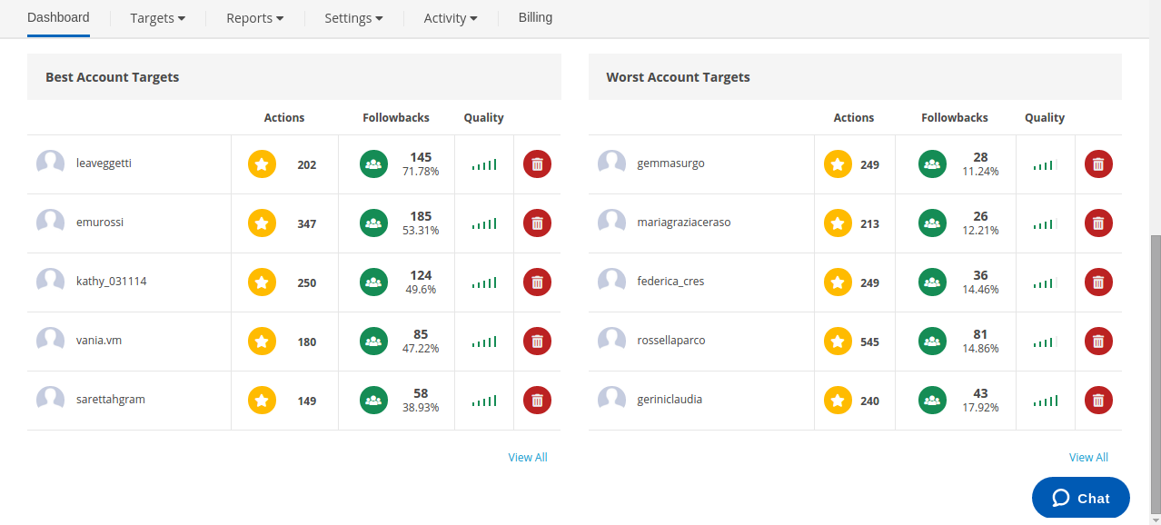The width and height of the screenshot is (1161, 525).
Task: Delete mariagraziaceraso with the trash icon
Action: point(1098,223)
